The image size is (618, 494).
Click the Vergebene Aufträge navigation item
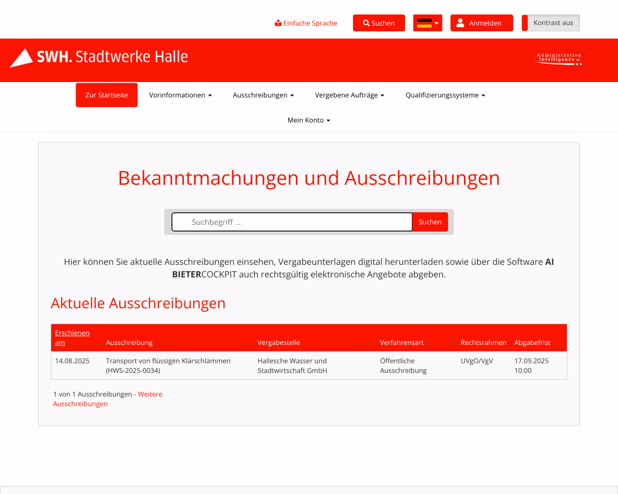350,95
